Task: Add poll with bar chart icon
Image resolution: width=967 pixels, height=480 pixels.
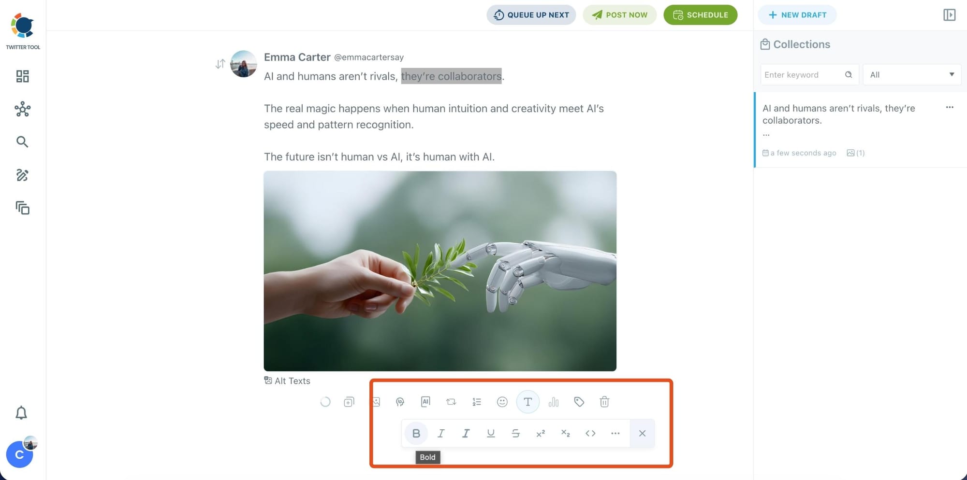Action: tap(554, 402)
